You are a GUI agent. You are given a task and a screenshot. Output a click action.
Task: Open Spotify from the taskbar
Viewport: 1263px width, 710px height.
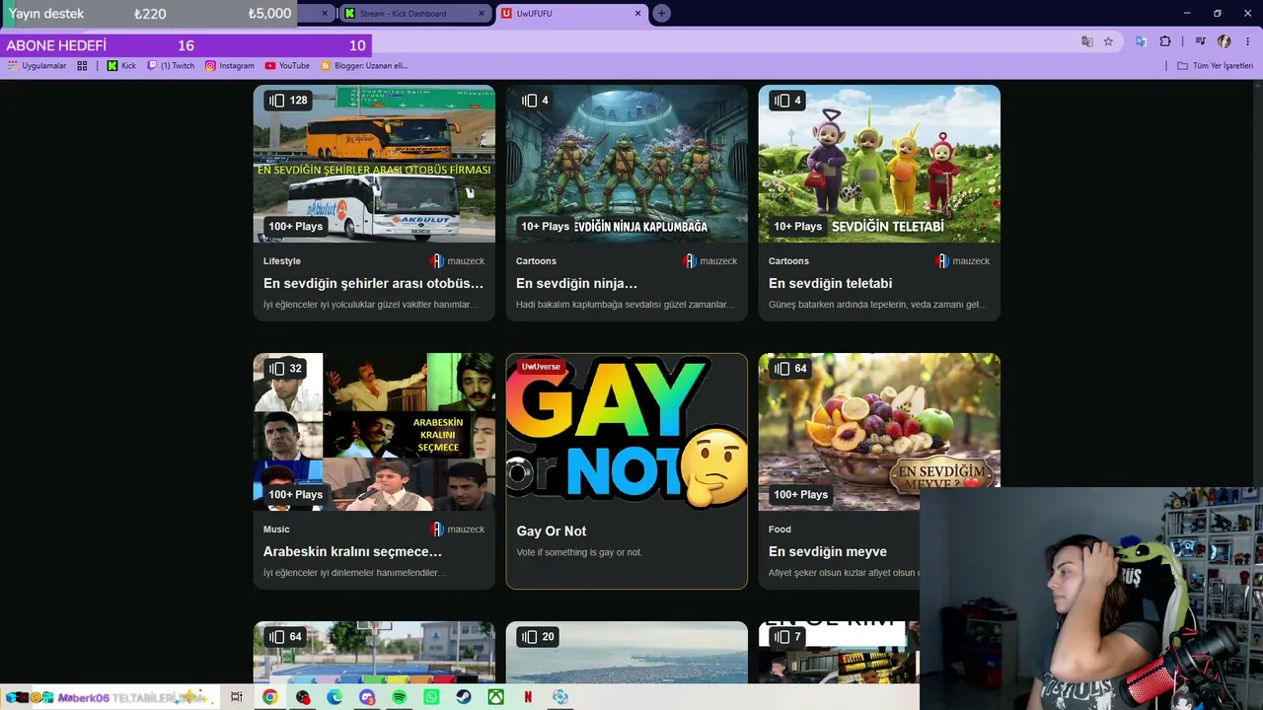(399, 697)
